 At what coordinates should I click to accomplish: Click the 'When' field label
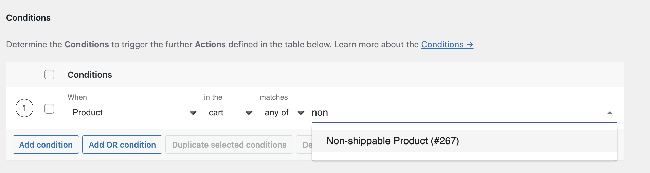[77, 97]
